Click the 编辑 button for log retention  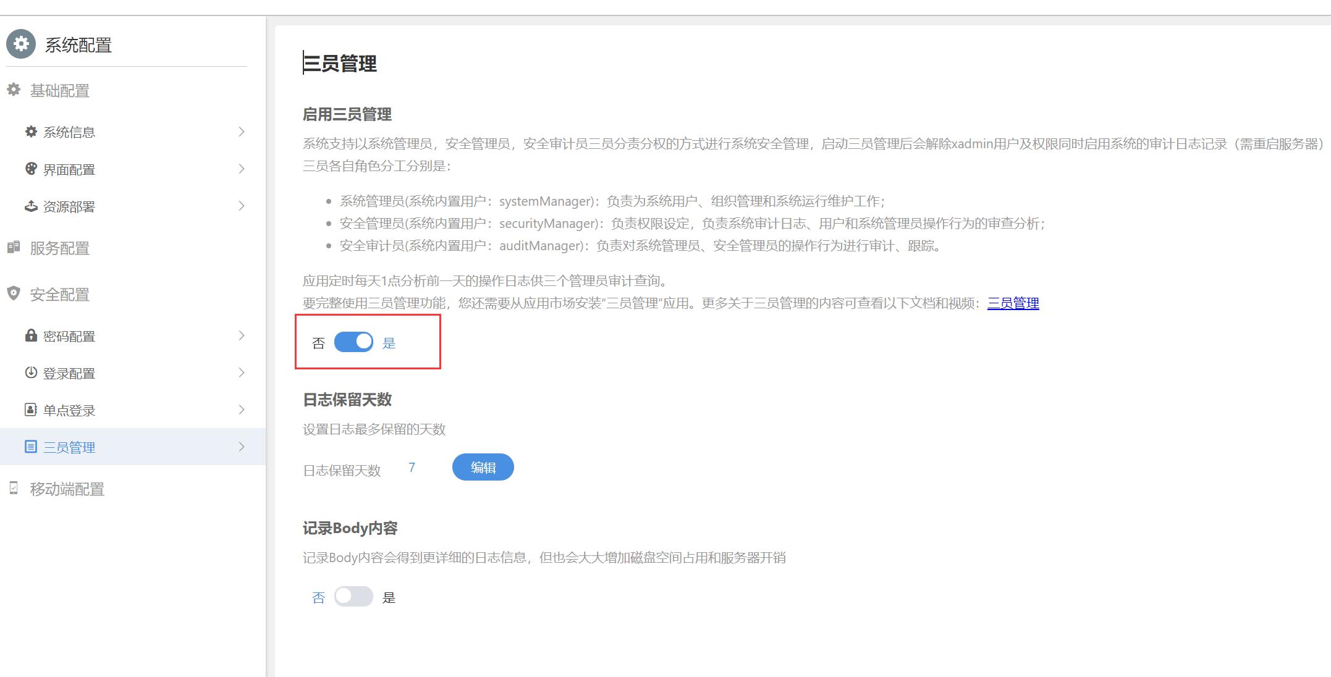click(x=483, y=468)
